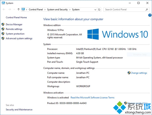This screenshot has width=152, height=115.
Task: Click the Jonathan-PC value beside Full computer name
Action: 83,77
